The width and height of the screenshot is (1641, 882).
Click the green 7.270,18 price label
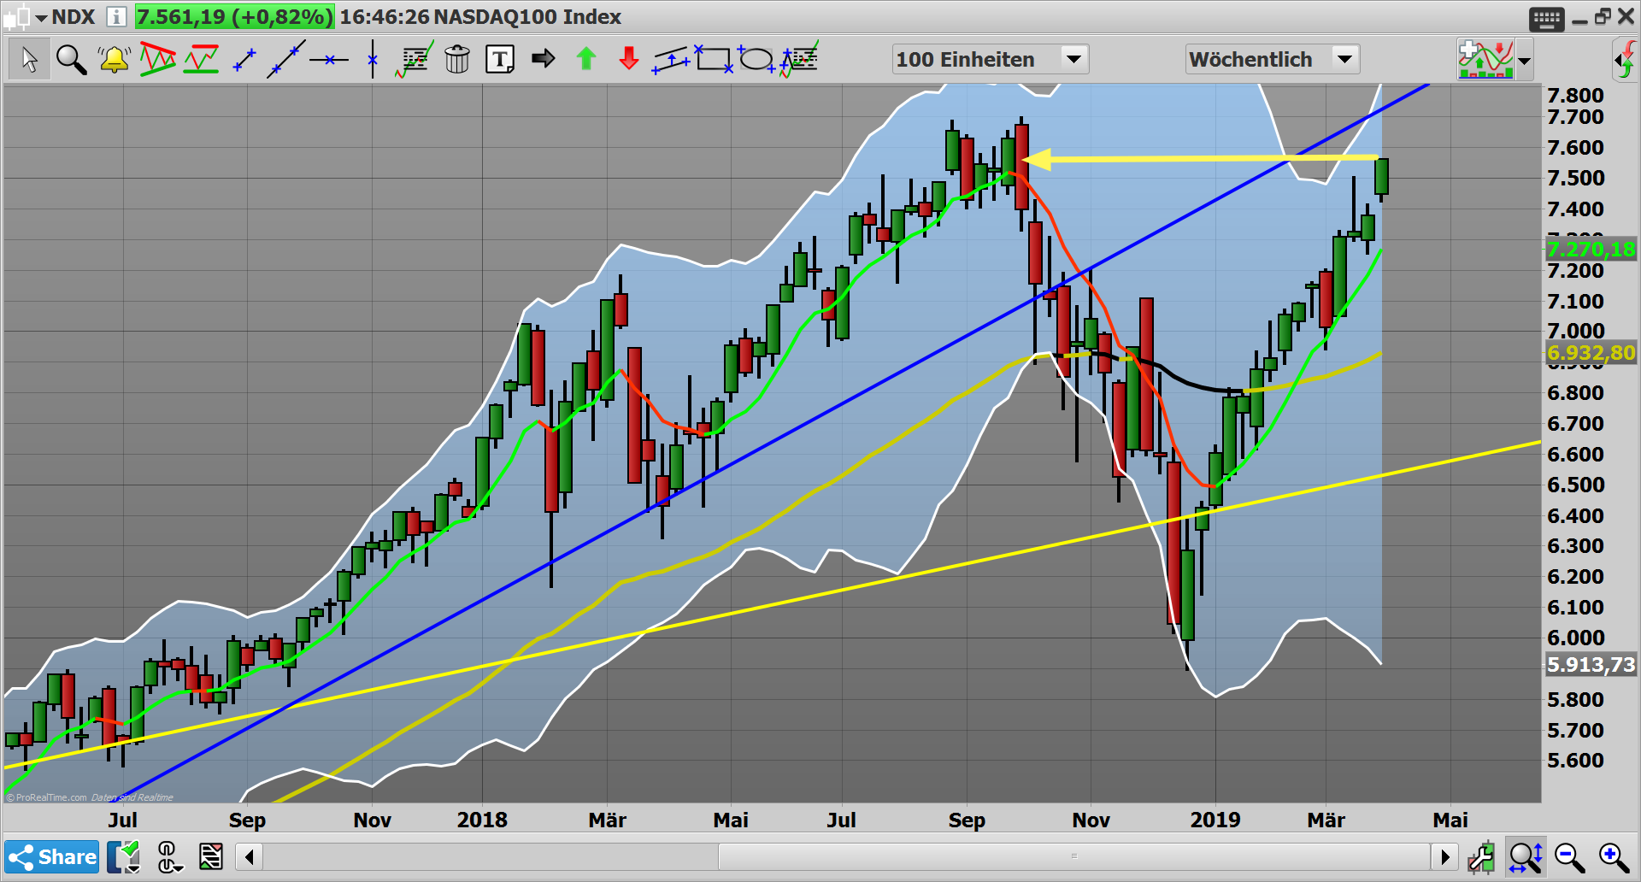pos(1591,249)
